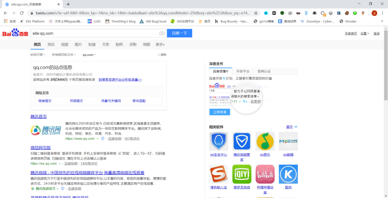Viewport: 388px width, 198px height.
Task: Open the 微信网页版 result link
Action: 41,148
